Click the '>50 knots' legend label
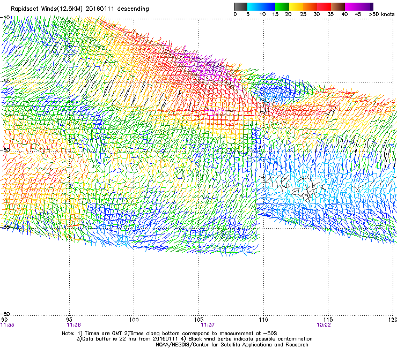 (x=381, y=14)
